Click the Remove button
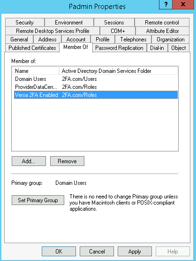 click(67, 161)
